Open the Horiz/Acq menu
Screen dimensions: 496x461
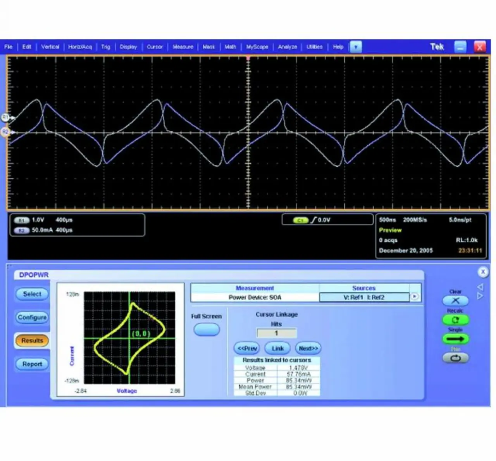[x=80, y=47]
